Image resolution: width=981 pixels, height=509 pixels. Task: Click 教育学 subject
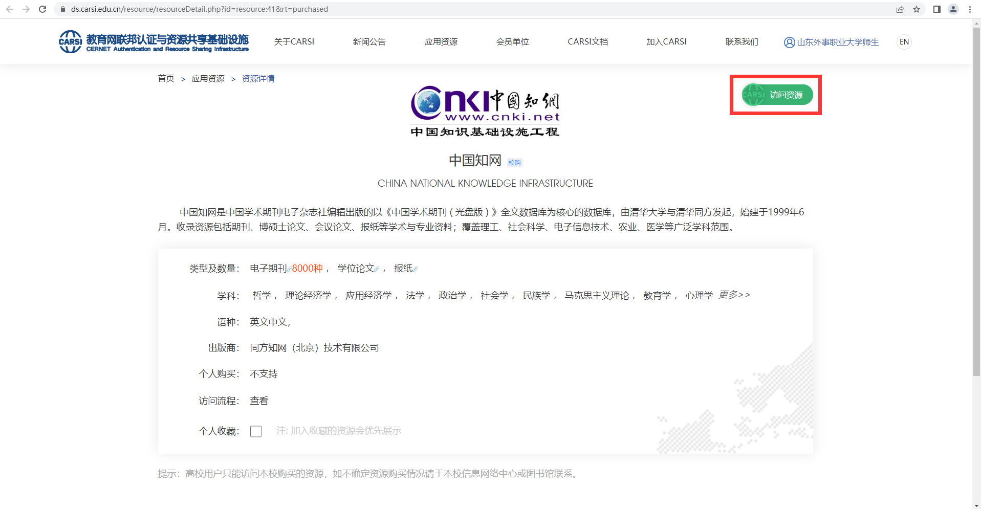pos(657,296)
